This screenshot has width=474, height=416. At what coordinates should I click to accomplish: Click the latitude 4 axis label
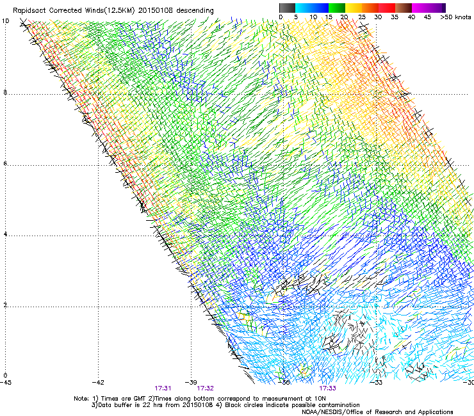tap(5, 234)
